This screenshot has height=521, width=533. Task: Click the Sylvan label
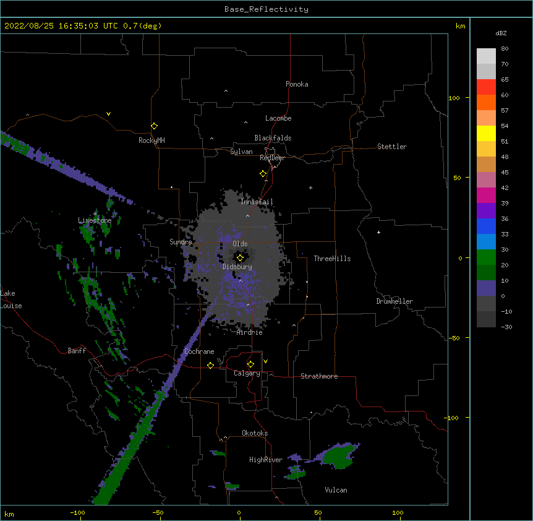point(241,152)
